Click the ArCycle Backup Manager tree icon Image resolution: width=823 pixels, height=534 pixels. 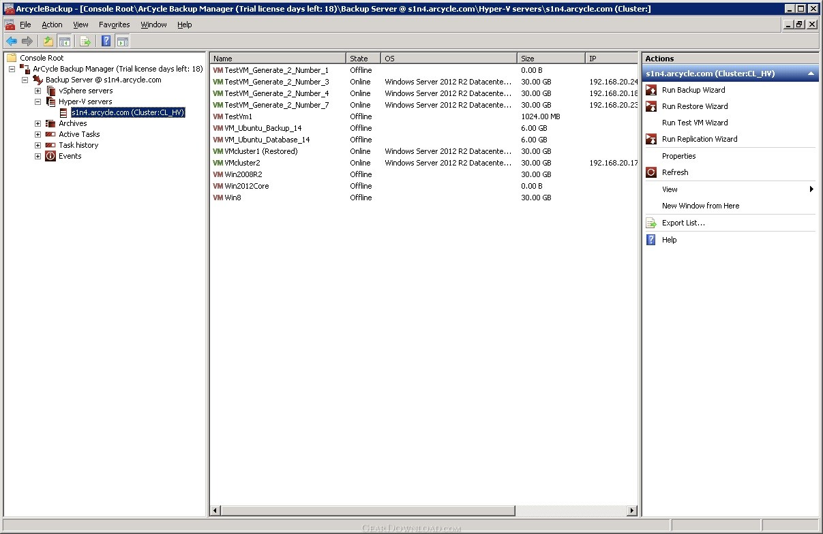[25, 69]
